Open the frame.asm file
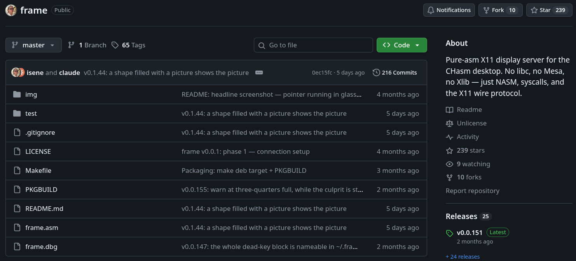This screenshot has width=576, height=261. [x=42, y=228]
